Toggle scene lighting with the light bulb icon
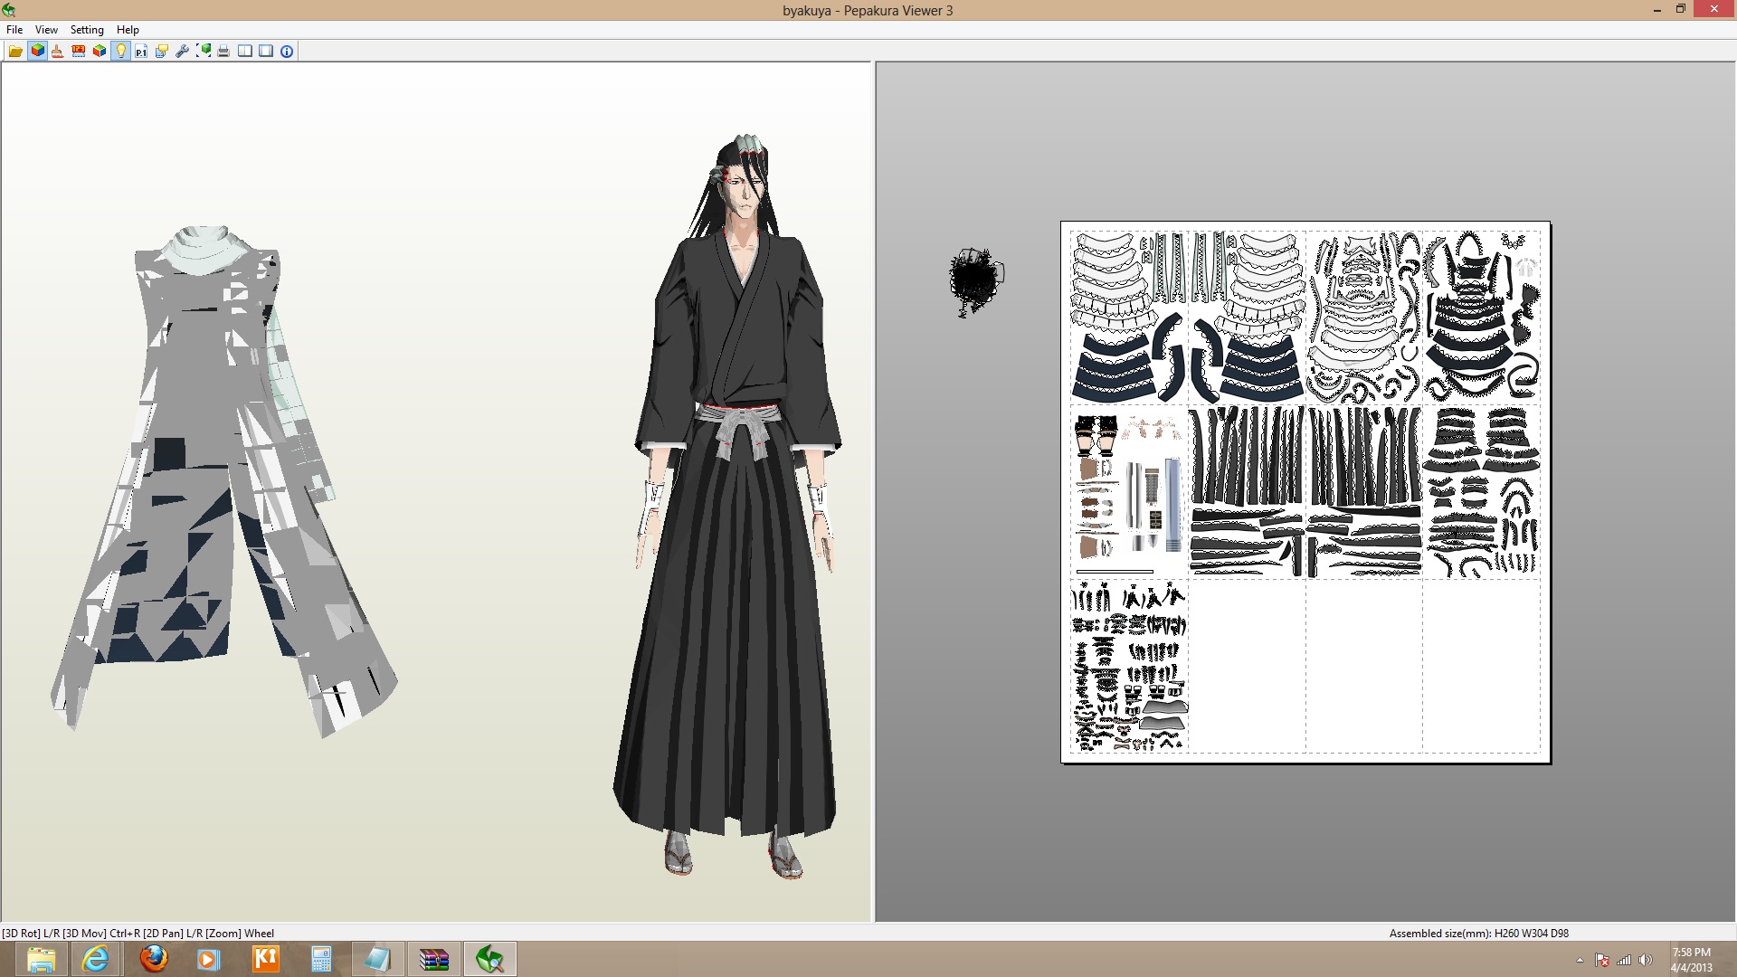 point(121,52)
